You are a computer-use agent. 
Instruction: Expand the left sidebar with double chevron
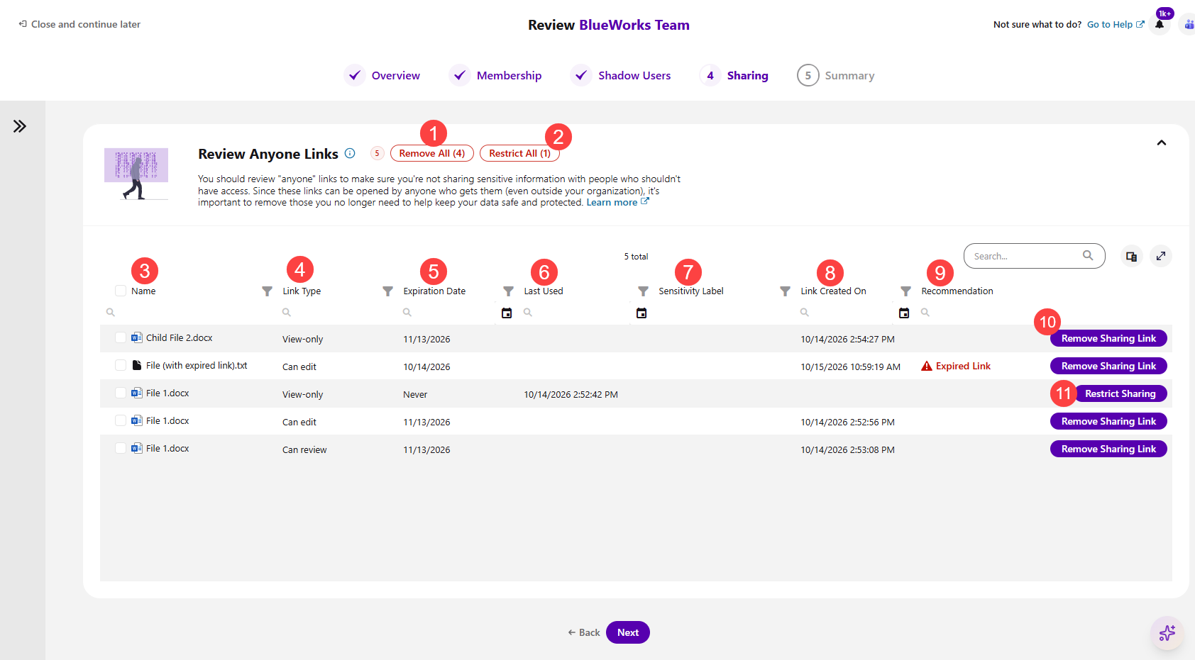pyautogui.click(x=20, y=126)
